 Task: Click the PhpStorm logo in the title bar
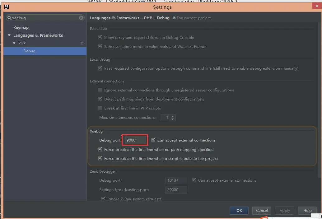click(6, 7)
